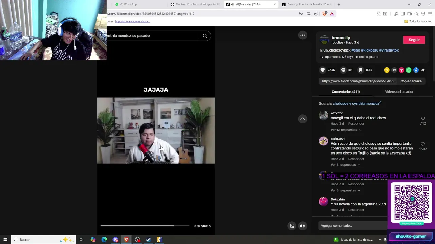The image size is (435, 244).
Task: Click hashtag #sad
Action: [355, 50]
